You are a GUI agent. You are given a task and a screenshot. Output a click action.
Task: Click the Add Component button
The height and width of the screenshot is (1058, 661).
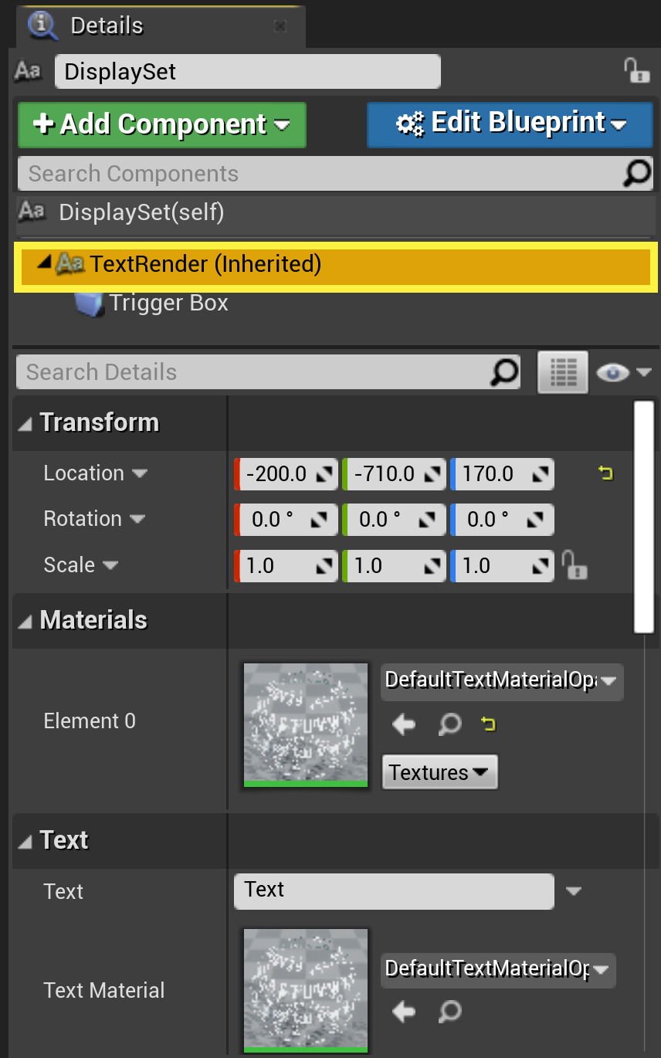[x=161, y=124]
